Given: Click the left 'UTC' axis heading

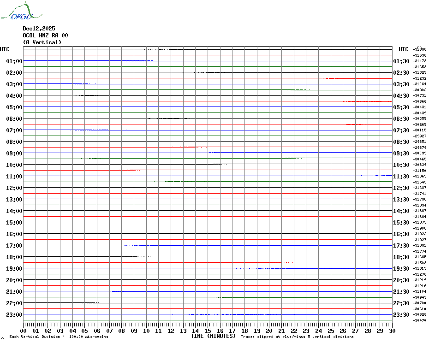Looking at the screenshot, I should pos(5,49).
